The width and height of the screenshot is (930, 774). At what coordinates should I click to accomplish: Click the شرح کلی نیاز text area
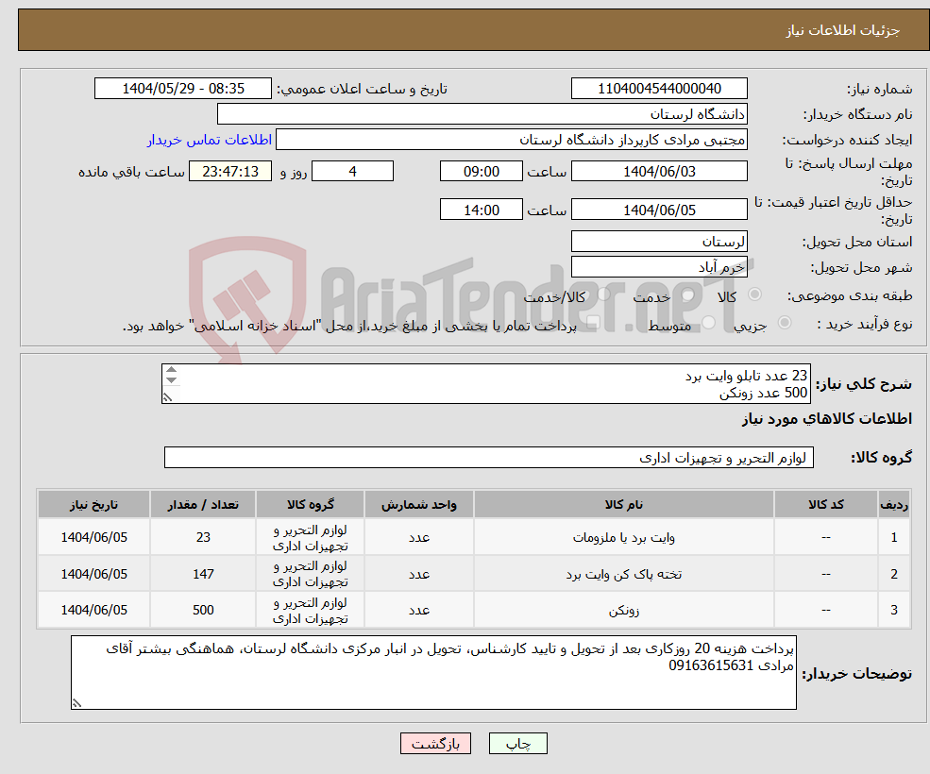pos(485,384)
